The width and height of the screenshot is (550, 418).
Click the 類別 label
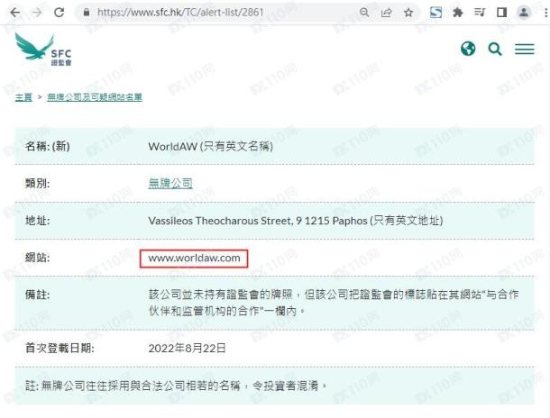coord(37,183)
